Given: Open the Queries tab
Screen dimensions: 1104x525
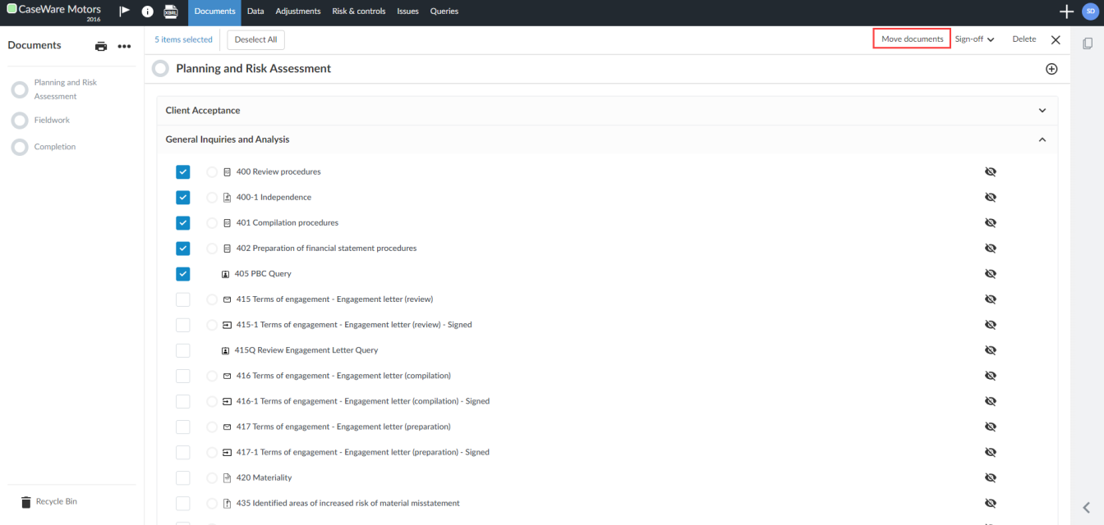Looking at the screenshot, I should tap(444, 11).
